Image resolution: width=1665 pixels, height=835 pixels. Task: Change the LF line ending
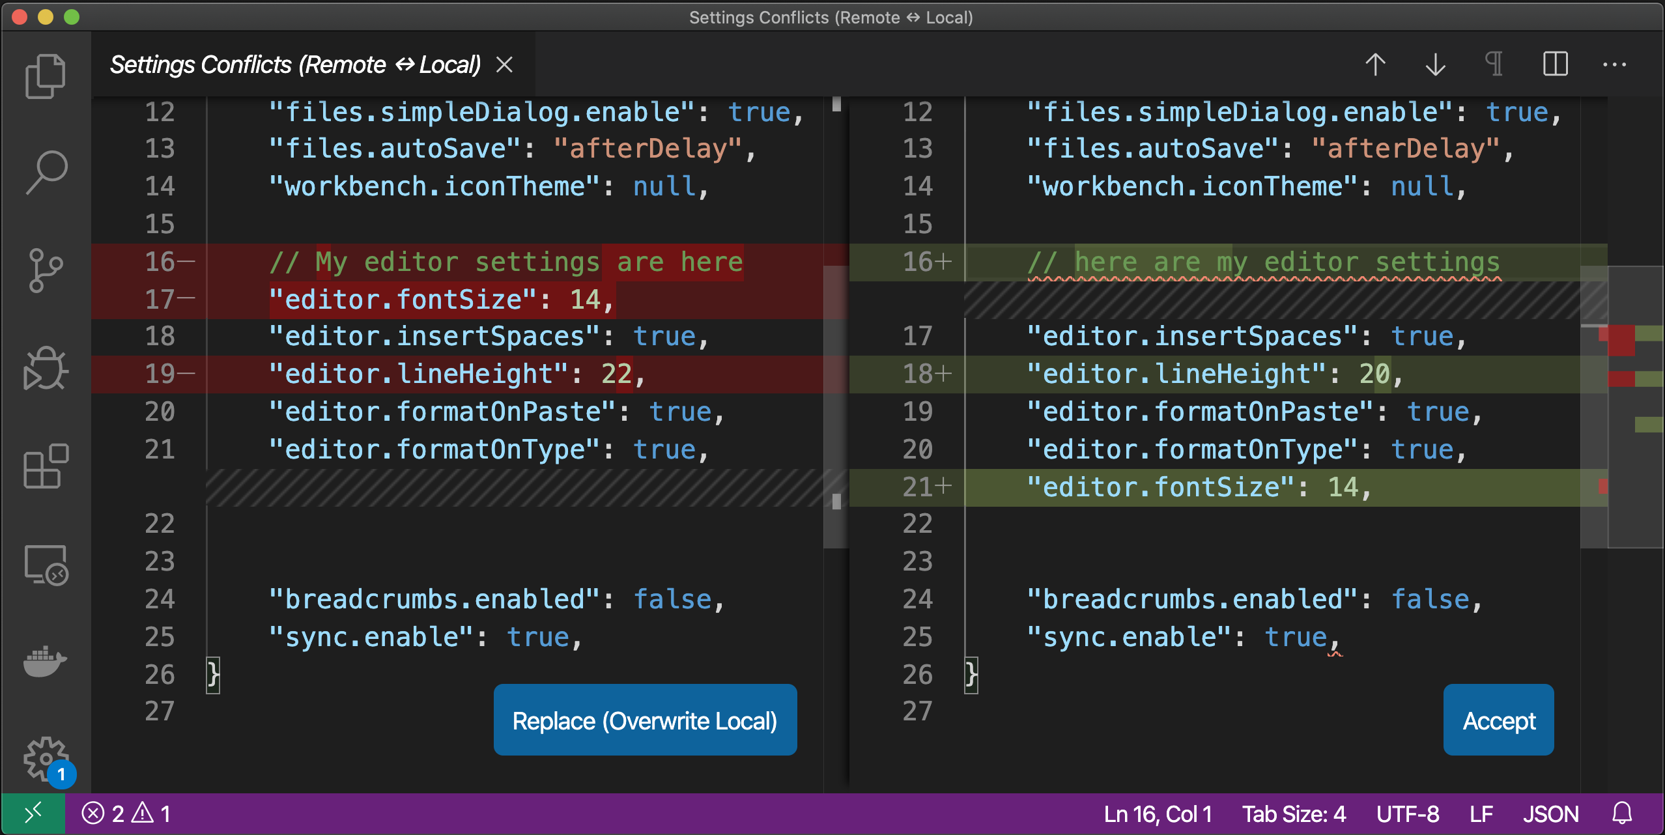(1481, 813)
